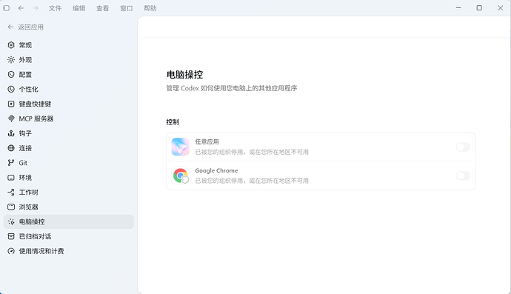Click the MCP 服务器 icon
The width and height of the screenshot is (511, 294).
(11, 118)
